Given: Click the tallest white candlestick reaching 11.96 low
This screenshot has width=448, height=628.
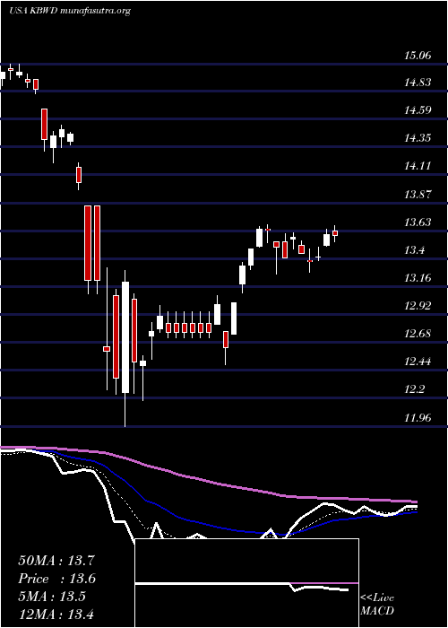Looking at the screenshot, I should tap(125, 348).
